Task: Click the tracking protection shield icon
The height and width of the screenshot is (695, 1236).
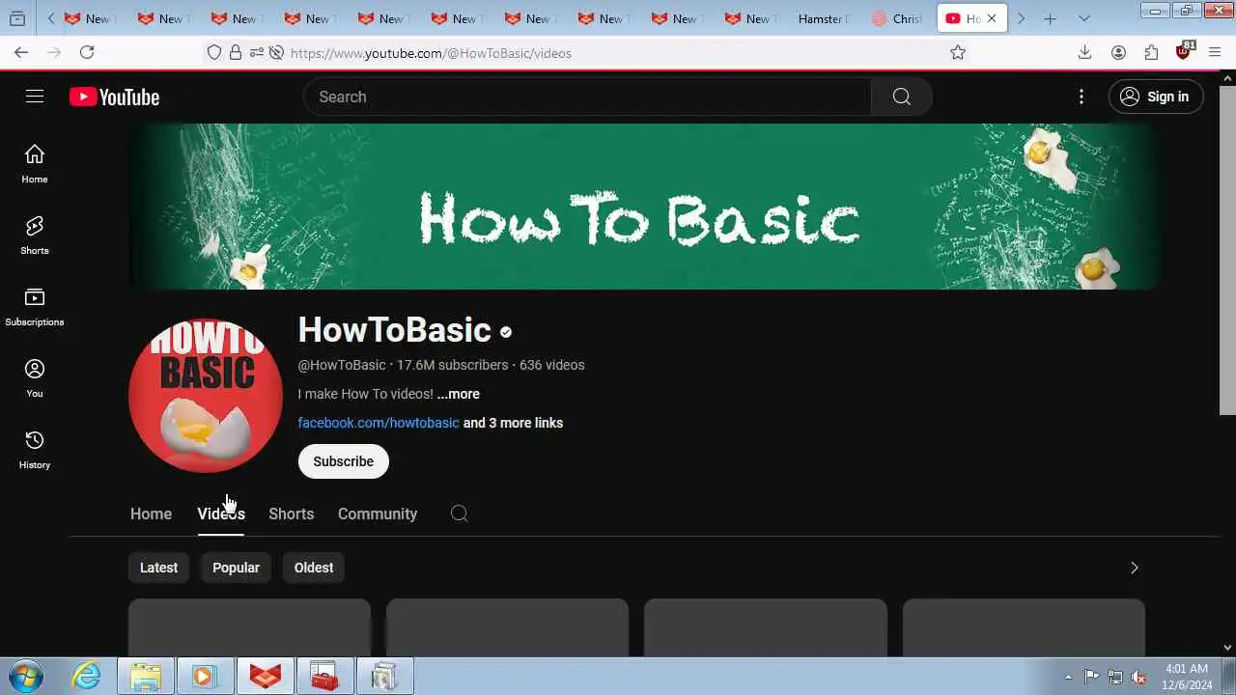Action: (x=214, y=53)
